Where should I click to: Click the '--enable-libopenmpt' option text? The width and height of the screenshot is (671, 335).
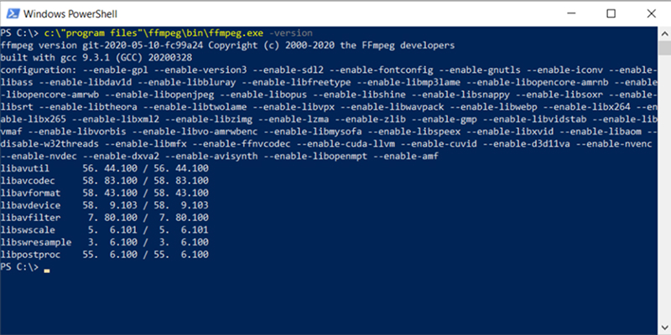click(316, 157)
